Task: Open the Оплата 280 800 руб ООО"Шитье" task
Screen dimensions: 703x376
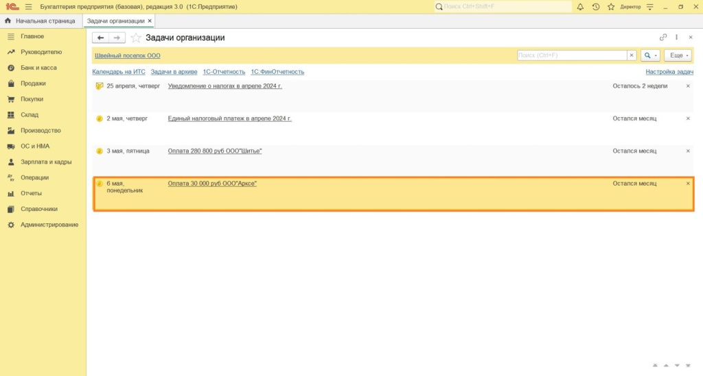Action: [x=214, y=151]
